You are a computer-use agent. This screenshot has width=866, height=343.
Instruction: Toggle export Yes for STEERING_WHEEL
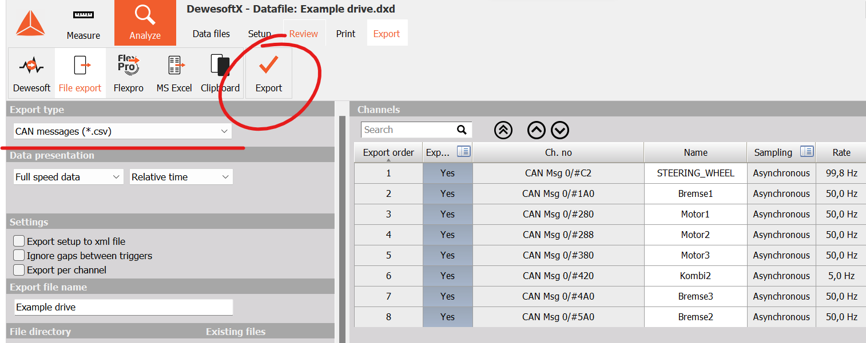tap(448, 173)
